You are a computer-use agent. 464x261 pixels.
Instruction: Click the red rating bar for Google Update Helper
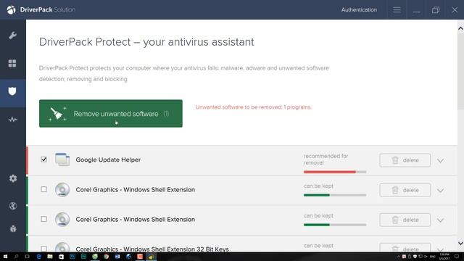(x=335, y=172)
